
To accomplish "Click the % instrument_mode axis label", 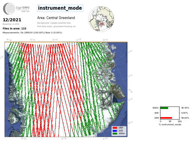I will point(170,124).
